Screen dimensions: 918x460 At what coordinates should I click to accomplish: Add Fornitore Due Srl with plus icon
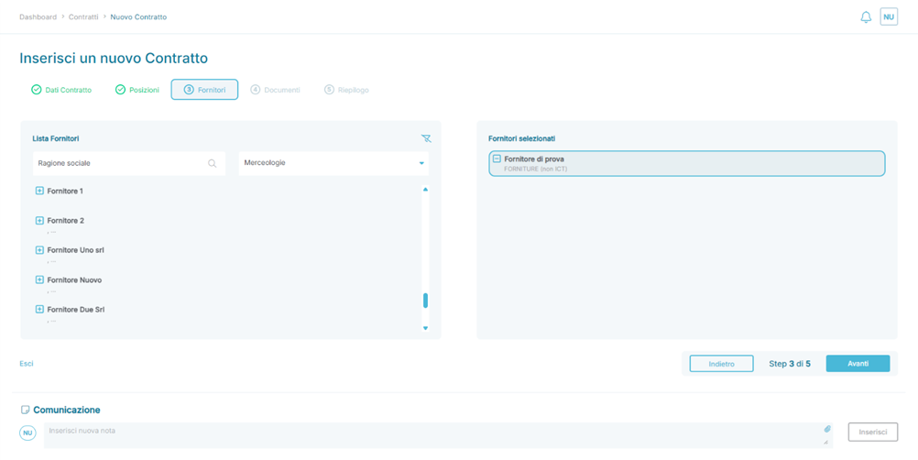(x=39, y=309)
